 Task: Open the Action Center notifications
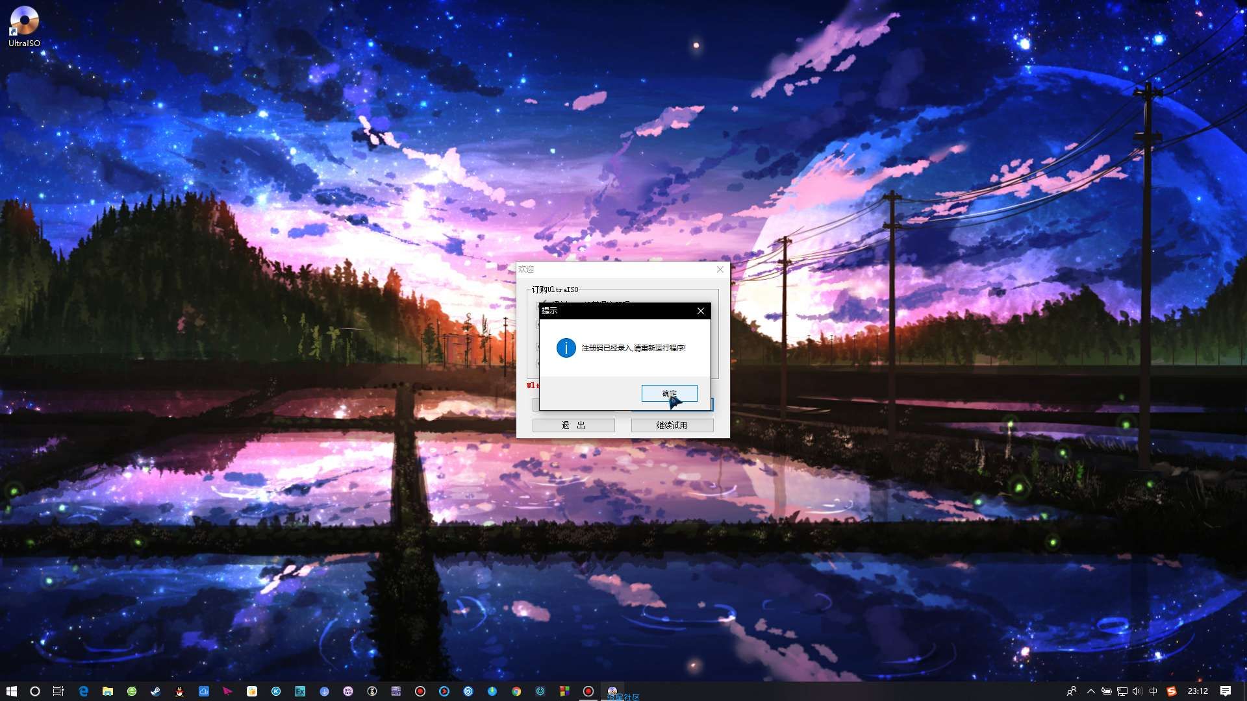[1226, 691]
